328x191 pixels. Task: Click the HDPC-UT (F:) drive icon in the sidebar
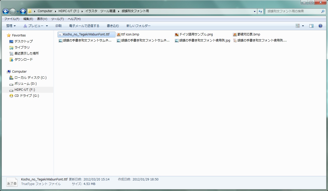coord(11,90)
